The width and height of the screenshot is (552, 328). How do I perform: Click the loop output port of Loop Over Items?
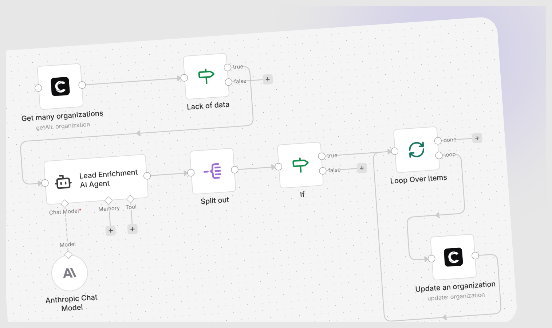(x=439, y=156)
